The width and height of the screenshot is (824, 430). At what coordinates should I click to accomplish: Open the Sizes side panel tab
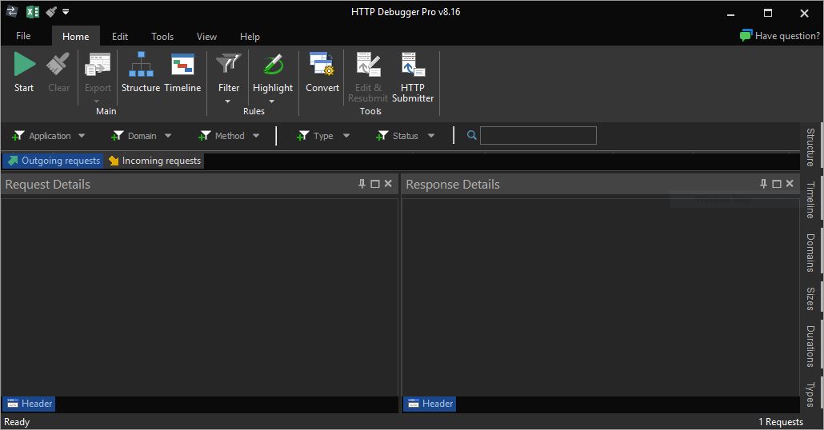tap(811, 299)
